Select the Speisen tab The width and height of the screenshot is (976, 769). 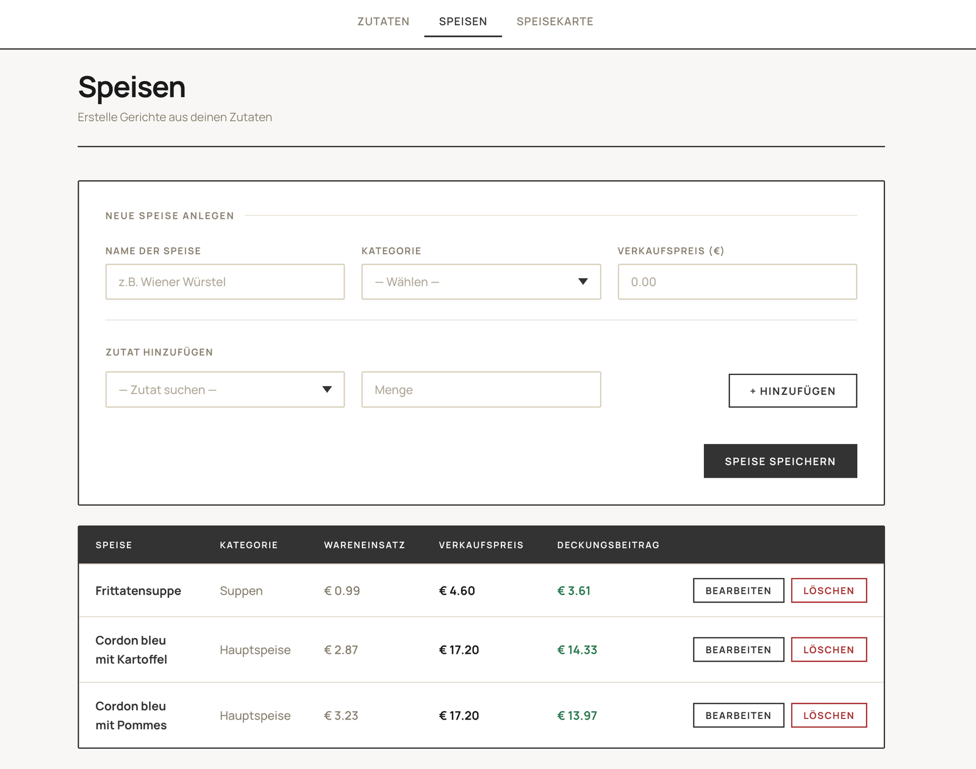463,21
